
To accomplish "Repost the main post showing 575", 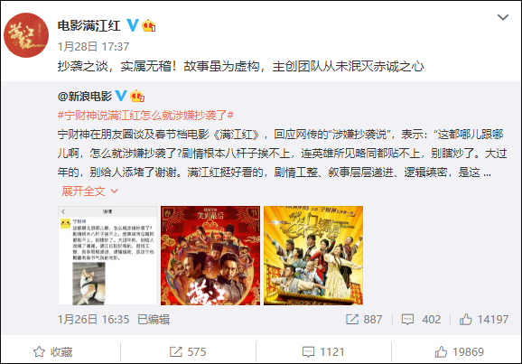I will (188, 351).
